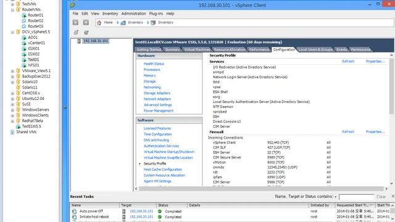
Task: Click the second small toolbar icon below navigation
Action: (86, 32)
